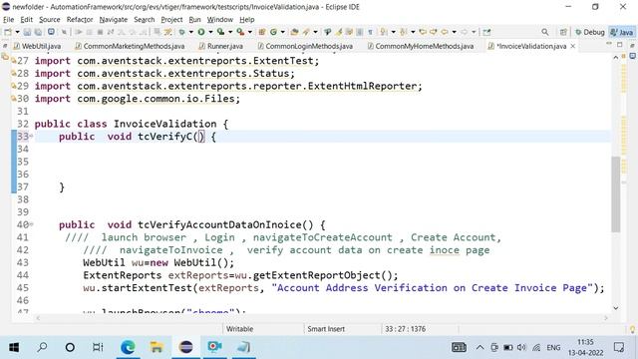Switch to the Java perspective
This screenshot has height=359, width=638.
pyautogui.click(x=621, y=32)
